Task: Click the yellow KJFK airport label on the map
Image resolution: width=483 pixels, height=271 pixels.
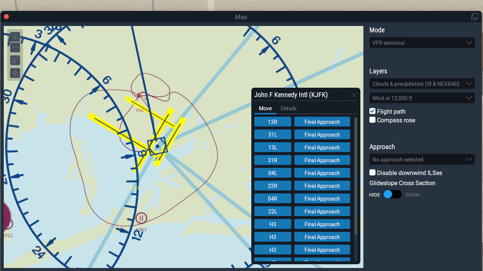Action: (135, 188)
